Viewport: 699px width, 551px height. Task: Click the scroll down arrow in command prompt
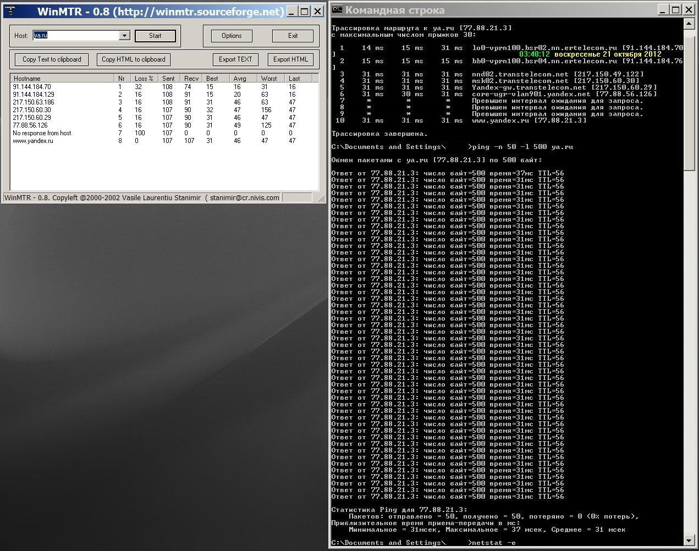pos(689,541)
